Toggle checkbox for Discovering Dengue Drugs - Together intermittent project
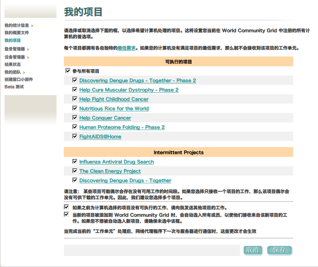This screenshot has width=318, height=267. pos(75,180)
